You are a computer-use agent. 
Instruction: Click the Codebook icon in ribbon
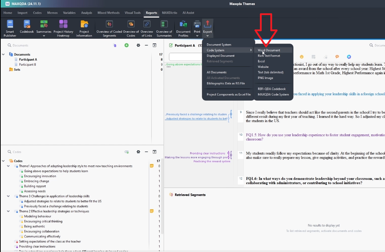27,27
